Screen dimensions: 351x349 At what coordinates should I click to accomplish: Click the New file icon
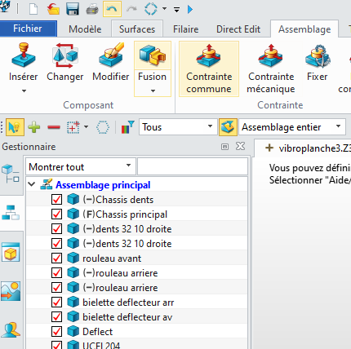(x=33, y=10)
